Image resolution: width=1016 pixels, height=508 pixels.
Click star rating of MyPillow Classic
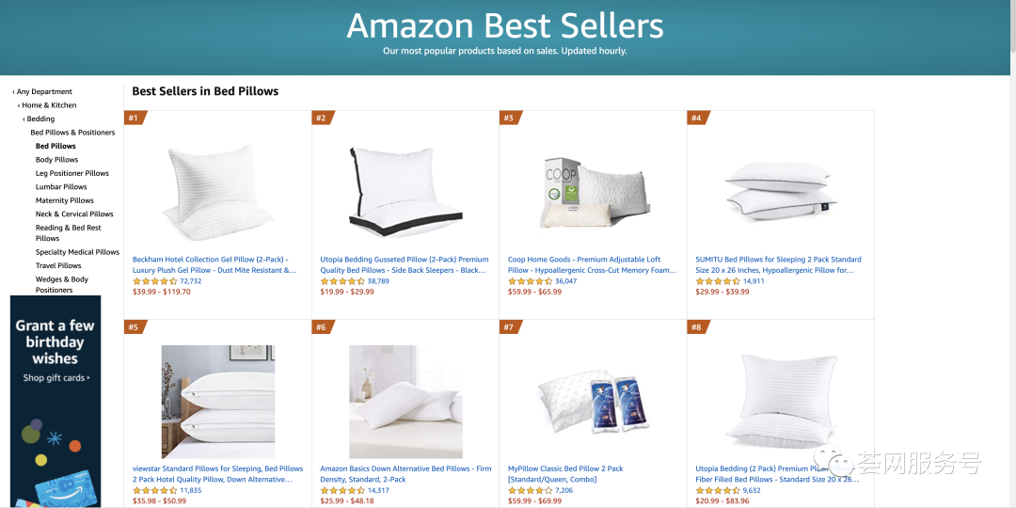tap(530, 490)
